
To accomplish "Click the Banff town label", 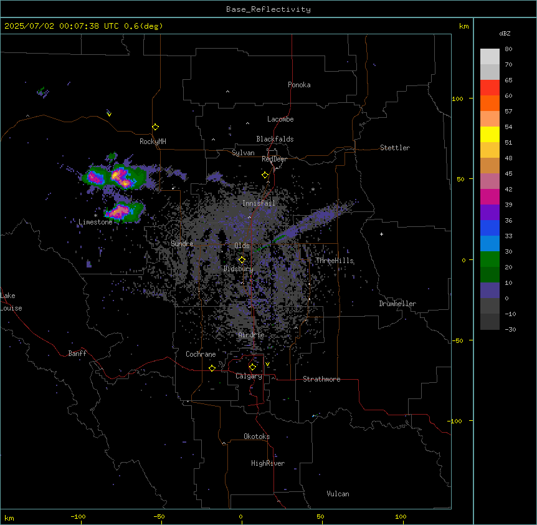I will (77, 354).
